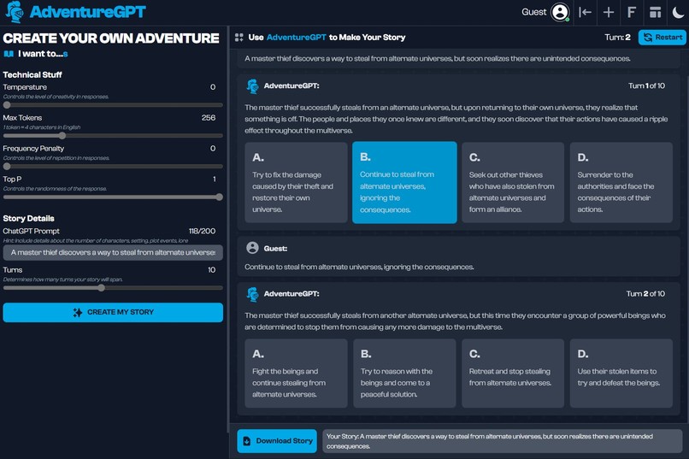Image resolution: width=689 pixels, height=459 pixels.
Task: Click the plus icon in top toolbar
Action: [x=608, y=12]
